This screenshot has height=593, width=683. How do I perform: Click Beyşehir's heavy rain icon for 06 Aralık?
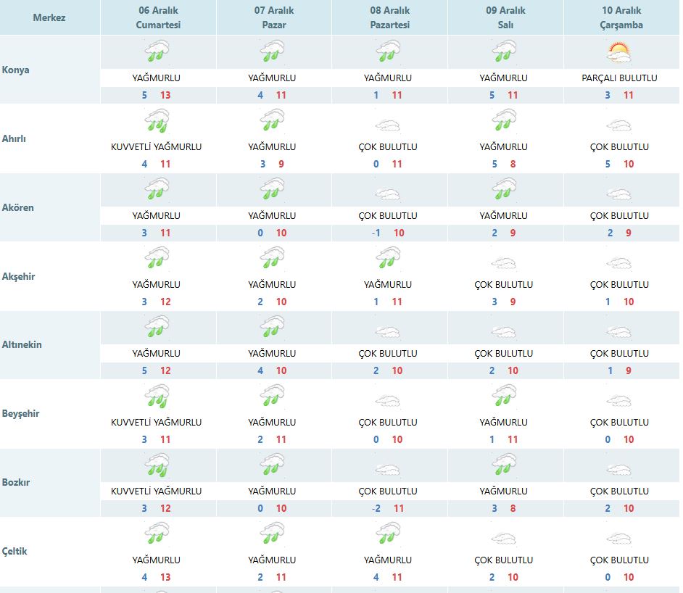pos(157,397)
